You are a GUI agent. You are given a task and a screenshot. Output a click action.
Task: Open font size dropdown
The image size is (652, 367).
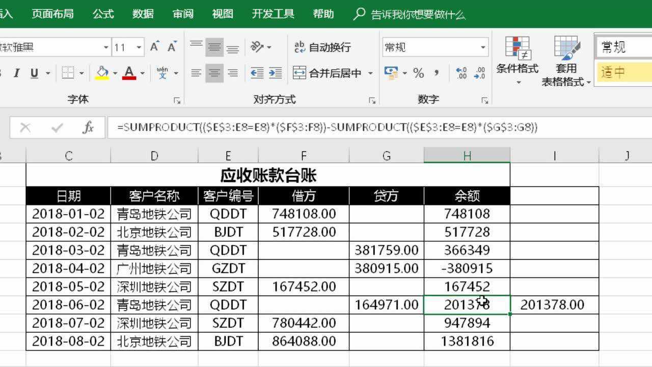tap(139, 47)
